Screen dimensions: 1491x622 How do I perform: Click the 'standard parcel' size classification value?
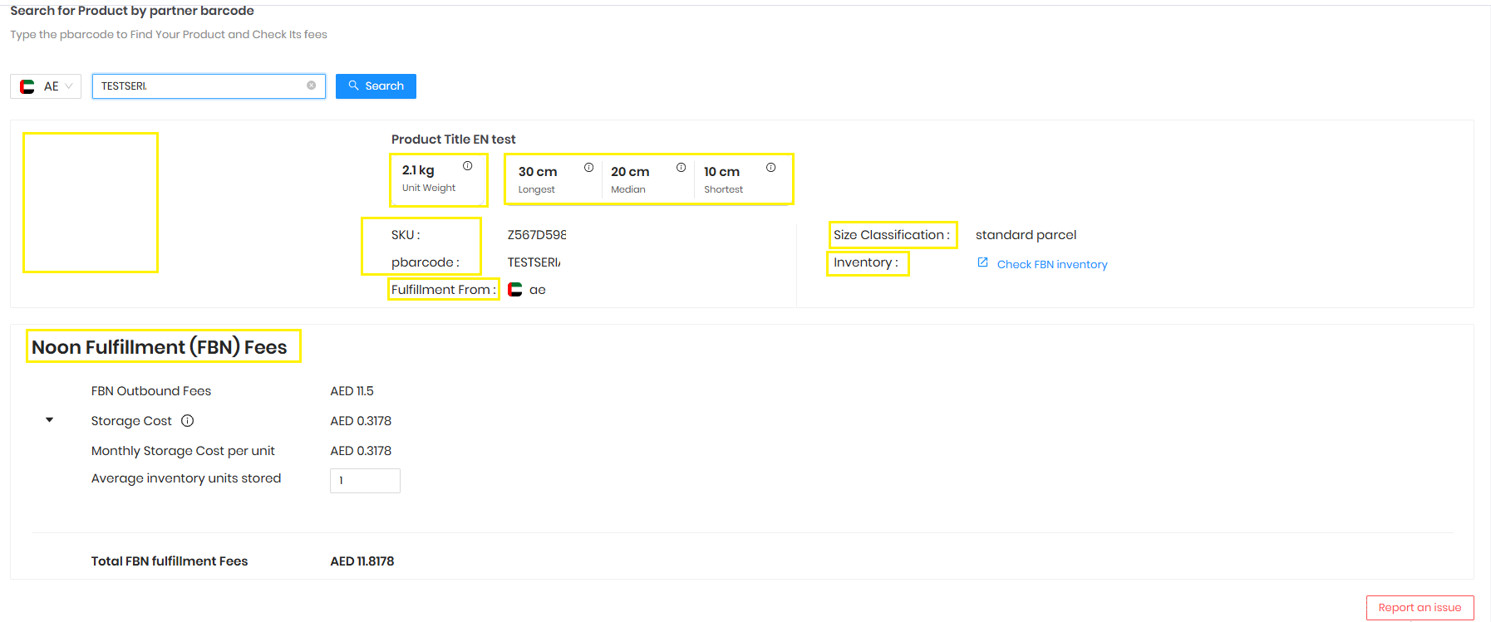(1026, 235)
